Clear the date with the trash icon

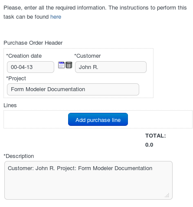[x=69, y=65]
